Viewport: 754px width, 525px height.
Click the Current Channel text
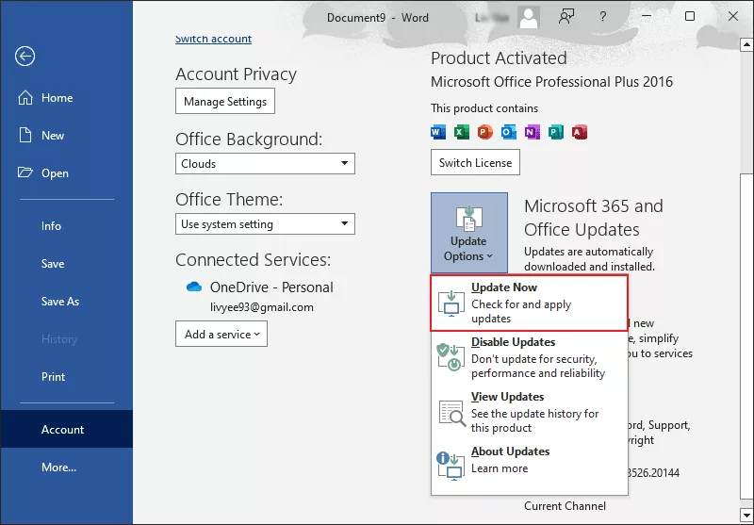coord(565,506)
